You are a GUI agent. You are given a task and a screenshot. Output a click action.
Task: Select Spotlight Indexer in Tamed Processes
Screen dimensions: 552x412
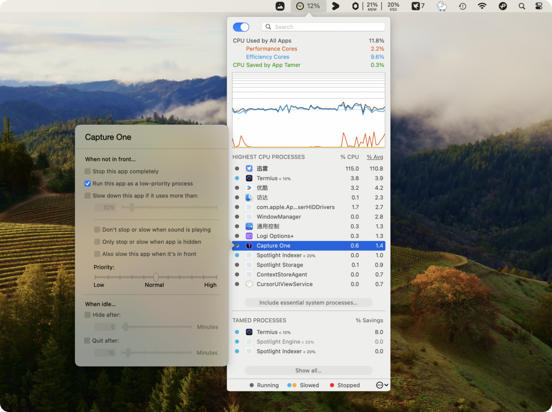[309, 351]
